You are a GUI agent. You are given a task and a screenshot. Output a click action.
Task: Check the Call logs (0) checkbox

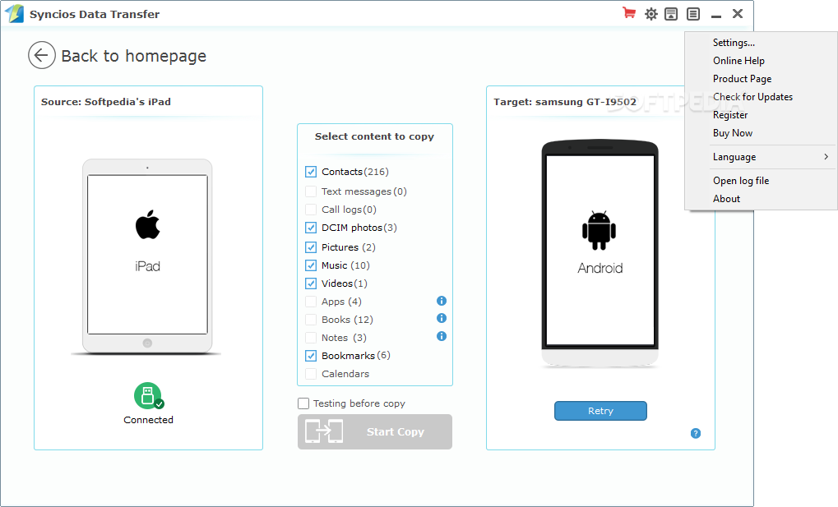(311, 210)
